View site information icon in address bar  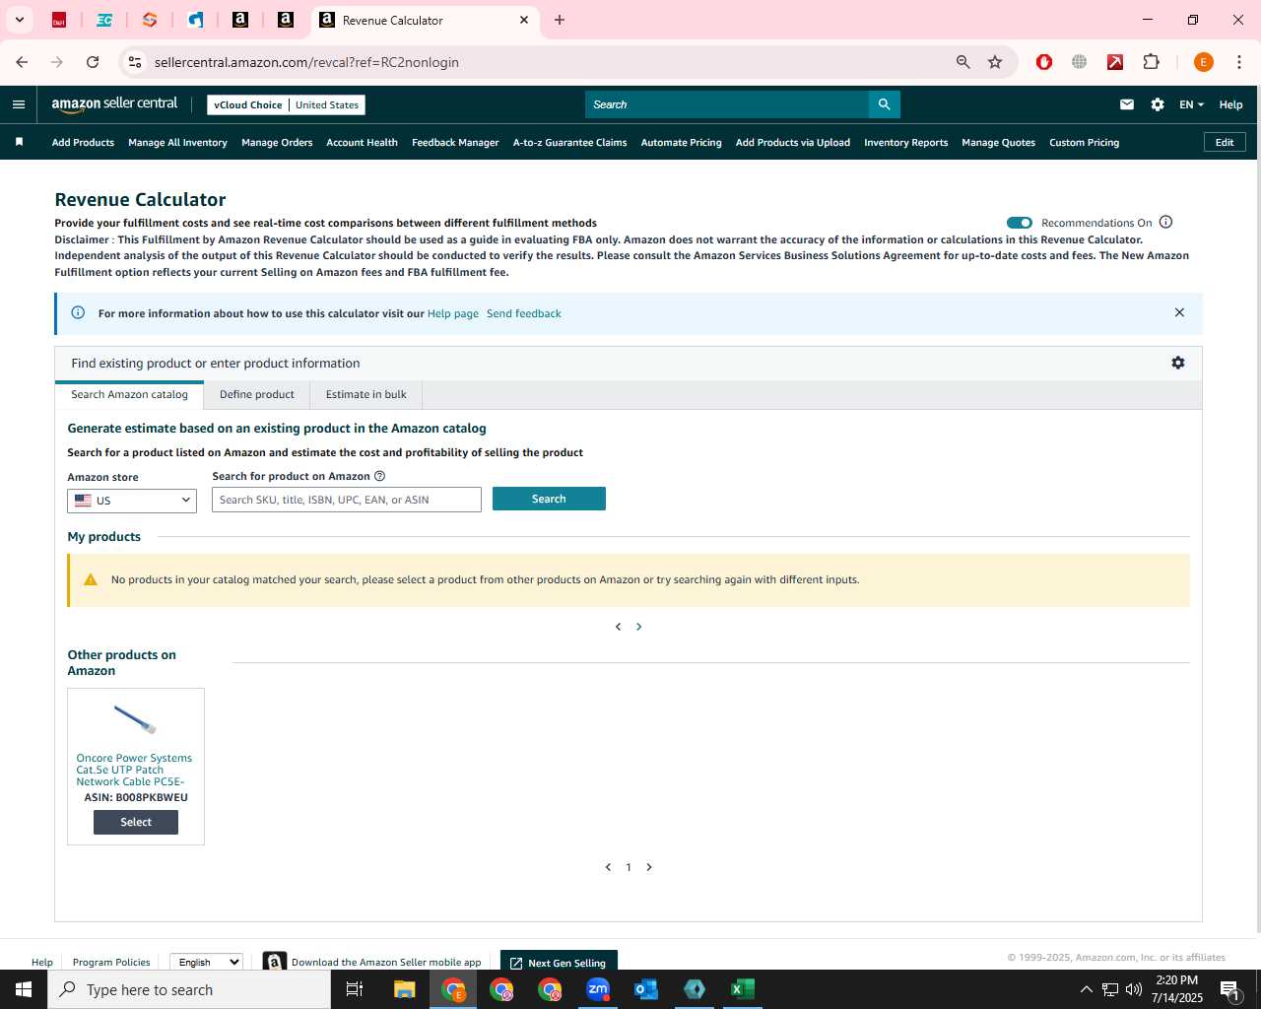pos(135,62)
